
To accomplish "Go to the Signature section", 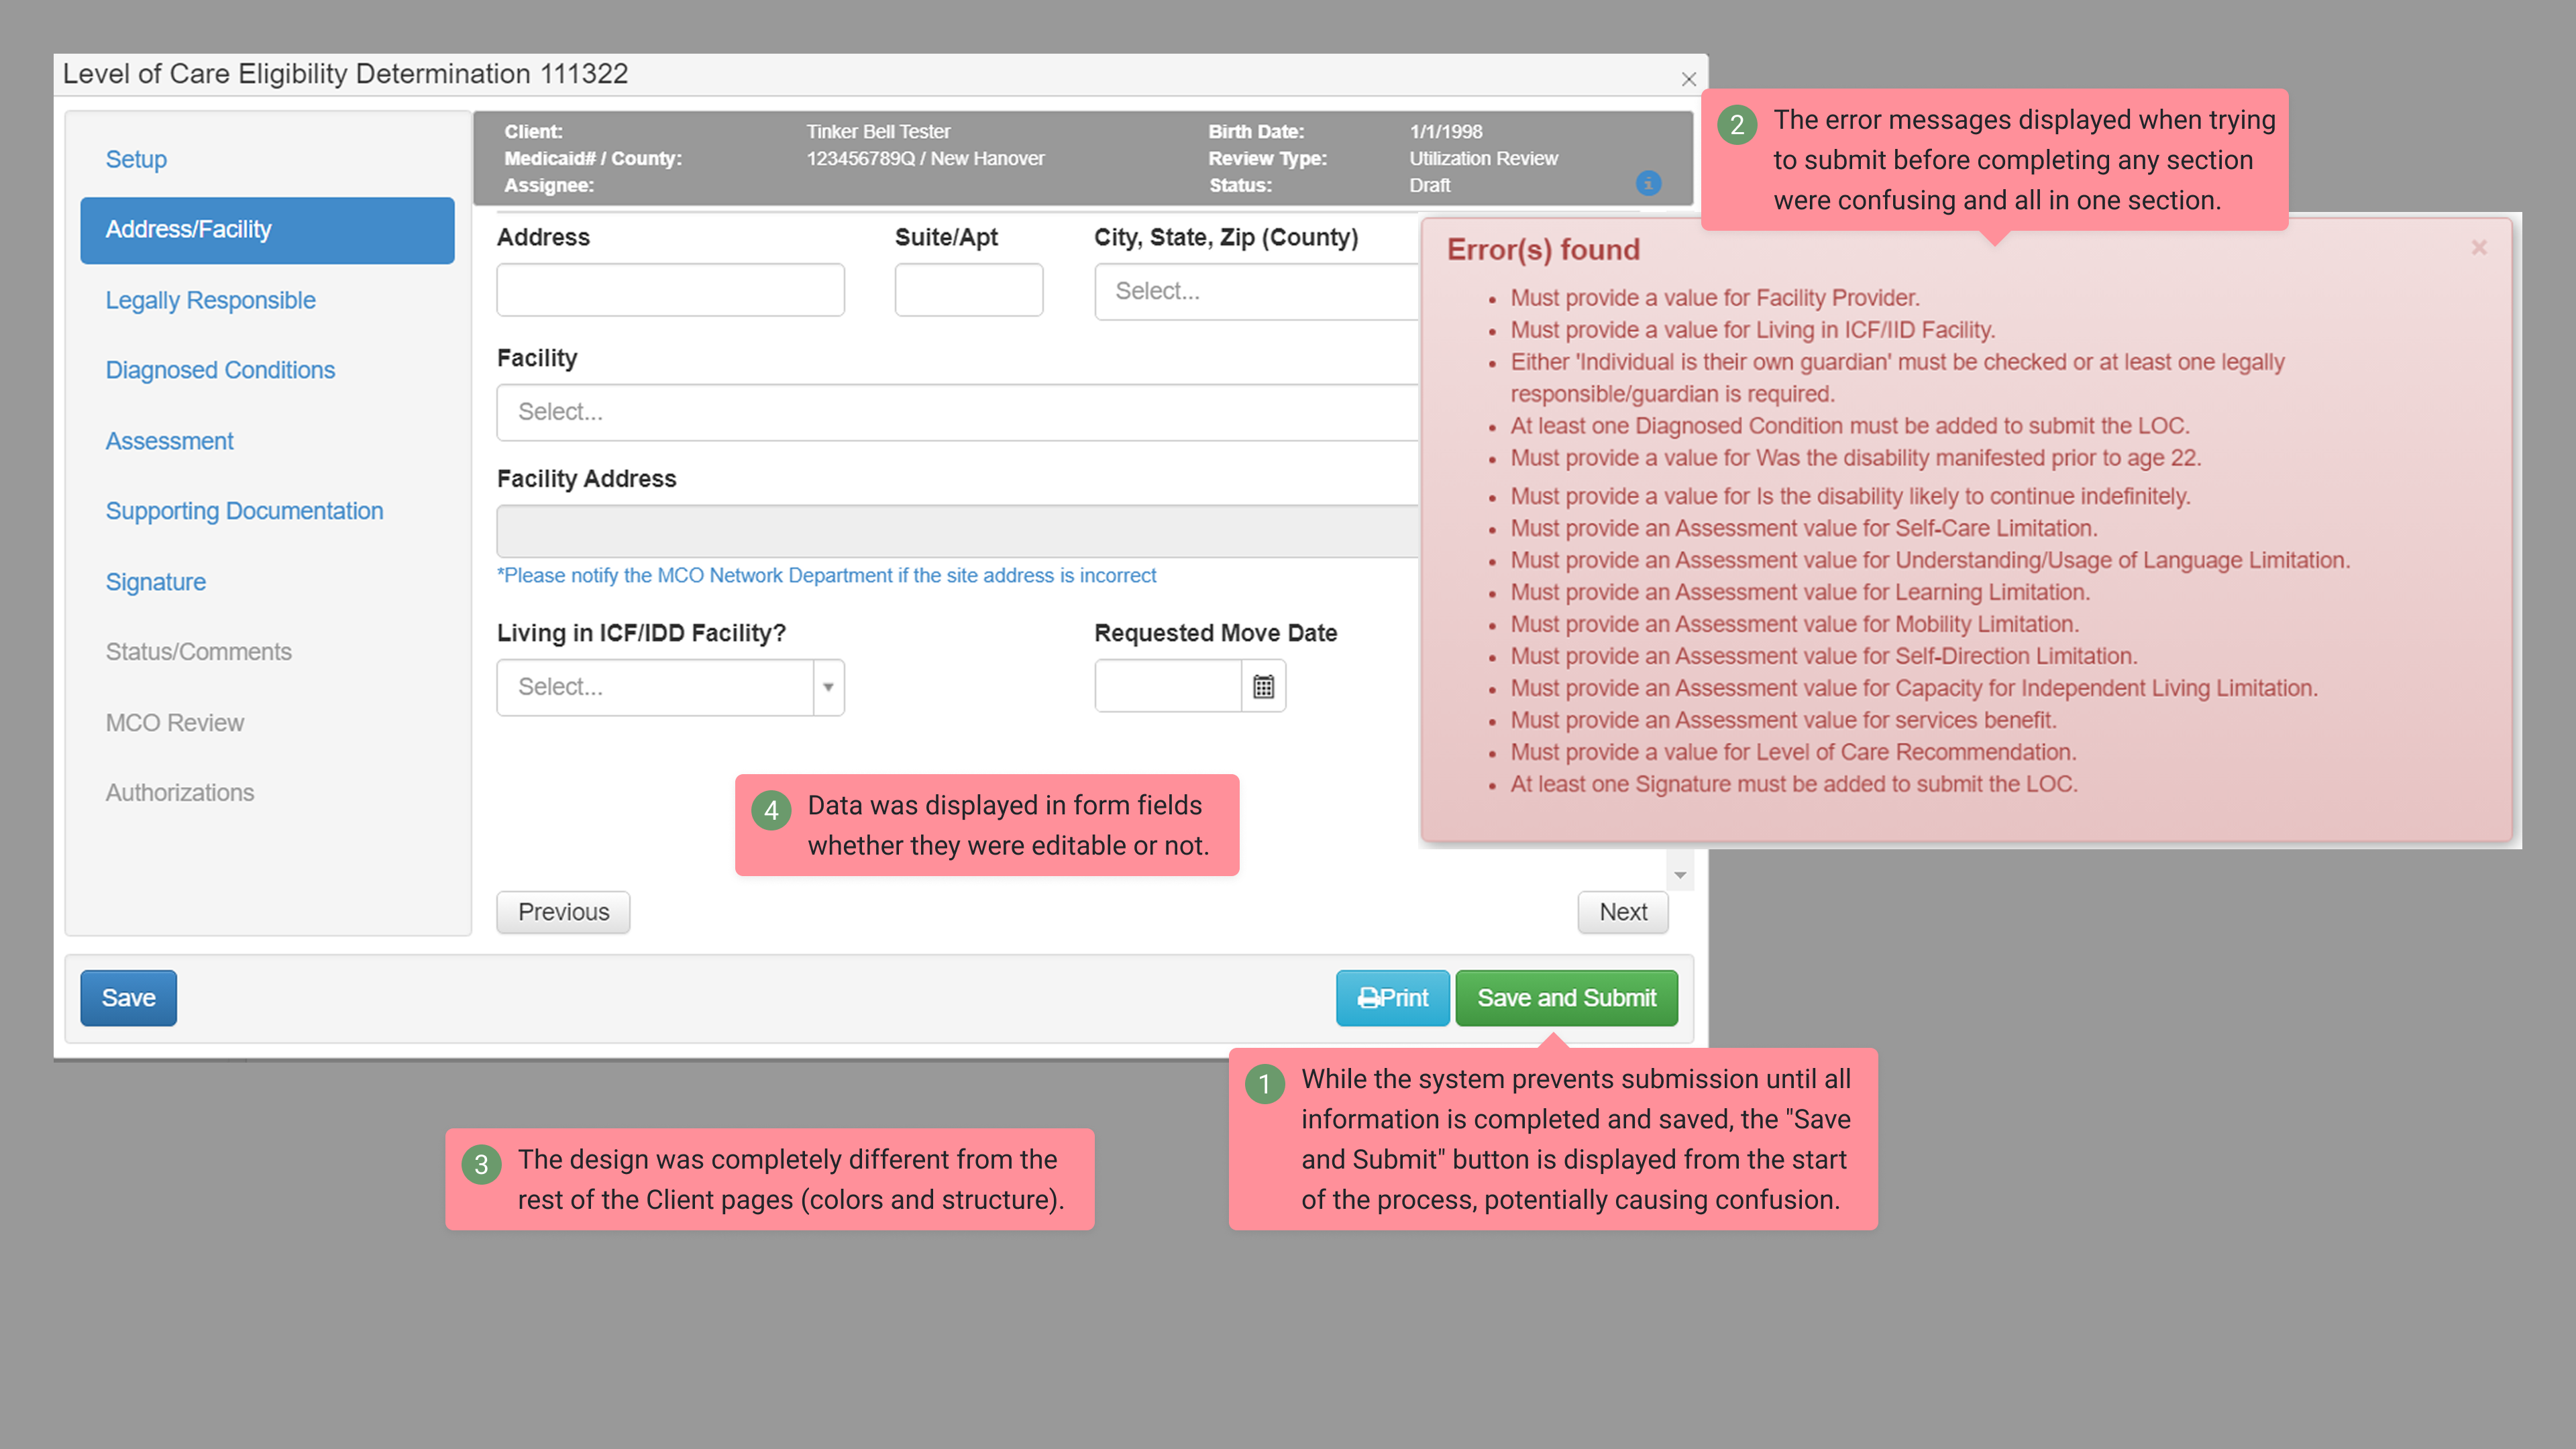I will (155, 582).
